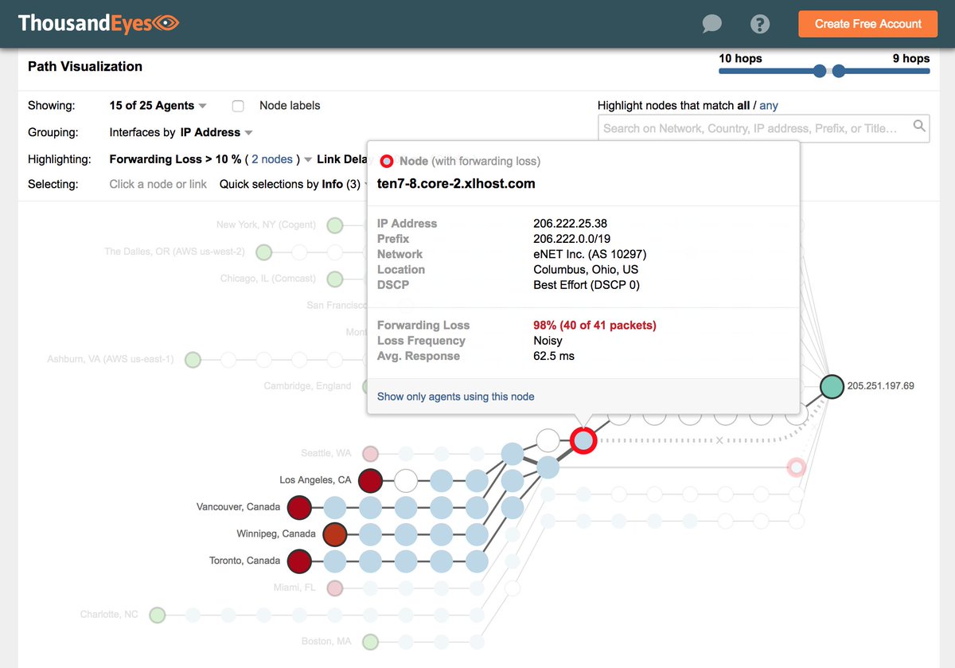Click the 2 nodes link

pos(272,159)
